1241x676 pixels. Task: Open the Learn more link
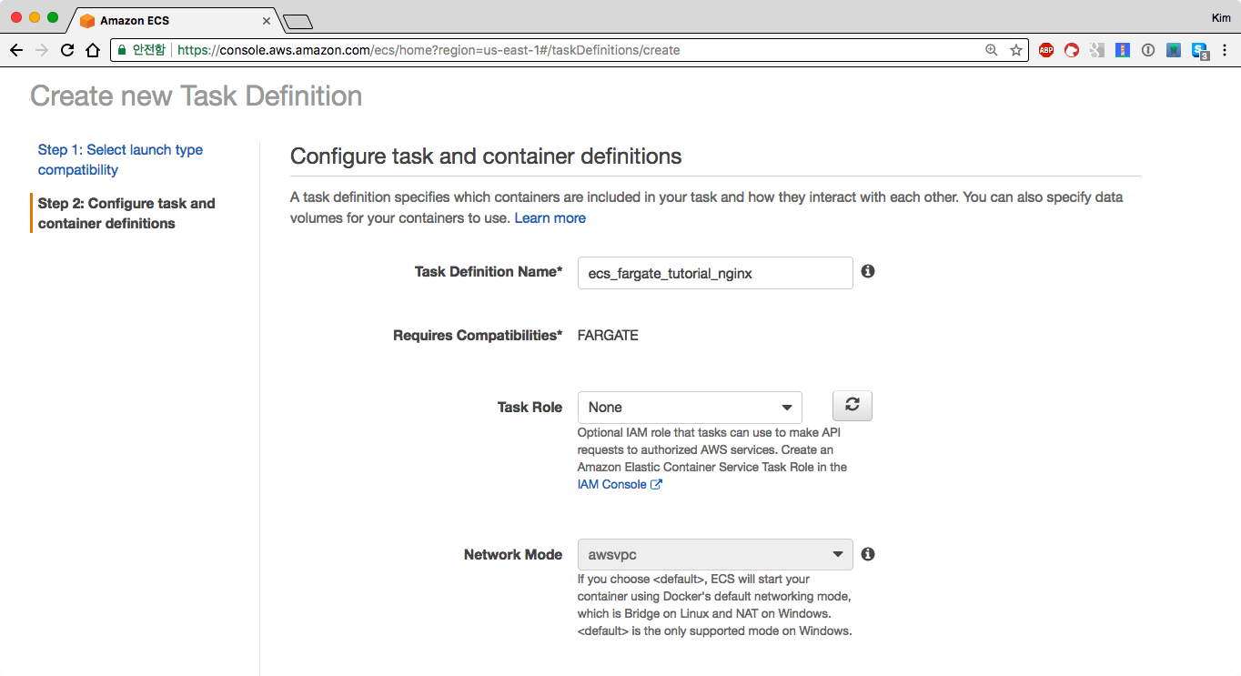tap(550, 218)
